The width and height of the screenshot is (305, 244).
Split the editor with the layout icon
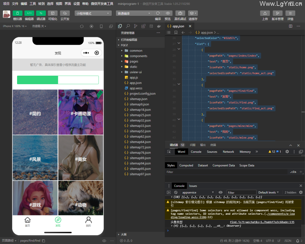click(x=291, y=26)
